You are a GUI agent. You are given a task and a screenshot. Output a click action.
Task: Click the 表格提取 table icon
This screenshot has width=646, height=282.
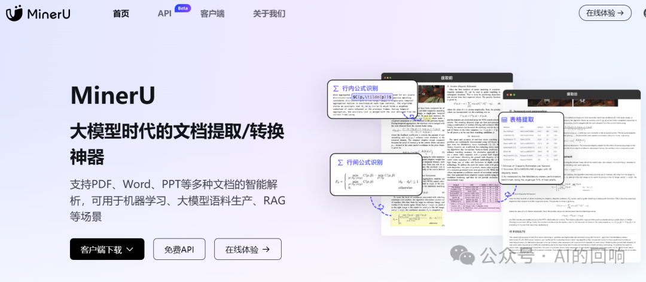click(504, 120)
